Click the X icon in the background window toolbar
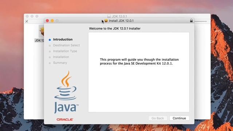This screenshot has height=131, width=233. (27, 21)
